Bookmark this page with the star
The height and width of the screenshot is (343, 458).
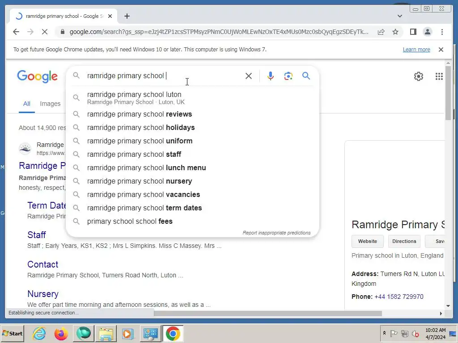[395, 32]
